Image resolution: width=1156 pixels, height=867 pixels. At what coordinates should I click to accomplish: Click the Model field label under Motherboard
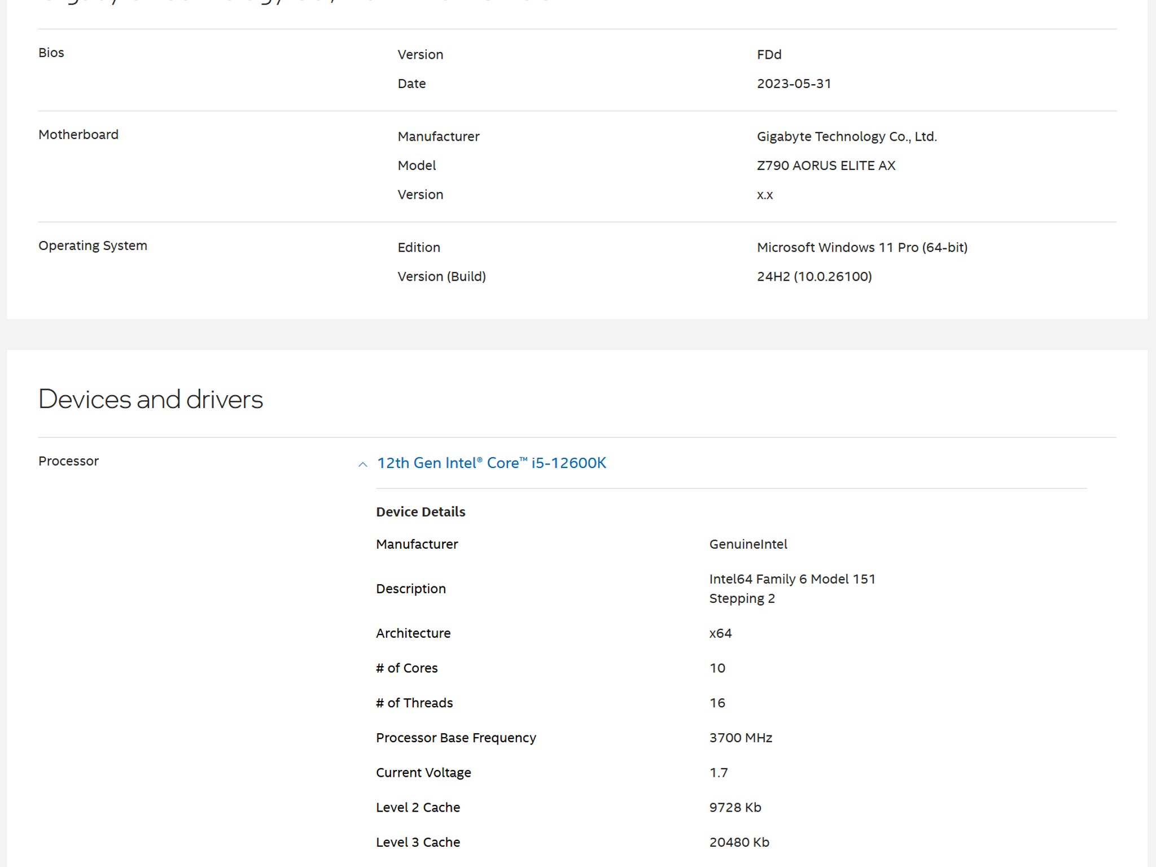(x=417, y=166)
